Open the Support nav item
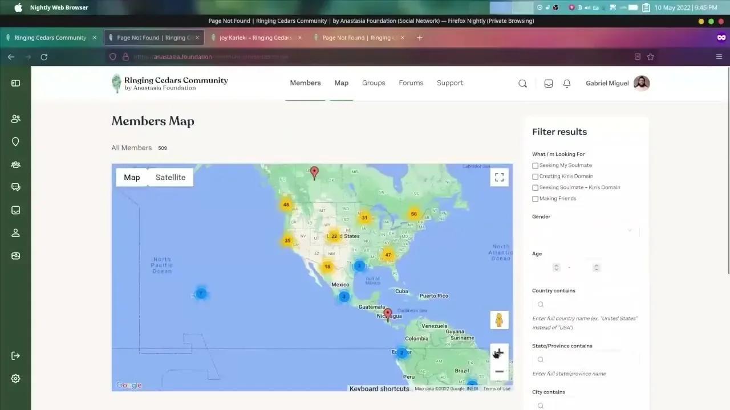The width and height of the screenshot is (730, 410). pos(450,83)
